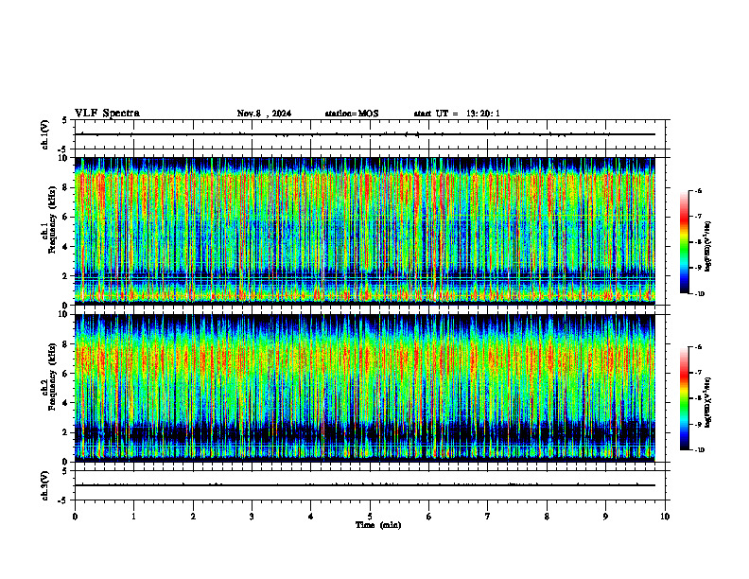Click the 'start UT = 13:20: 1' text
Viewport: 749px width, 579px height.
coord(457,114)
